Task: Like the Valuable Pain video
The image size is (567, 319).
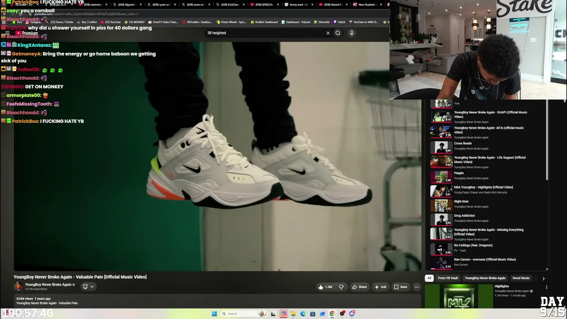Action: tap(326, 287)
